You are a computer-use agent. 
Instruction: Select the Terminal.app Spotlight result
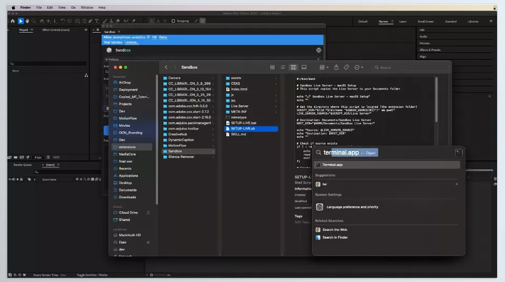click(387, 165)
